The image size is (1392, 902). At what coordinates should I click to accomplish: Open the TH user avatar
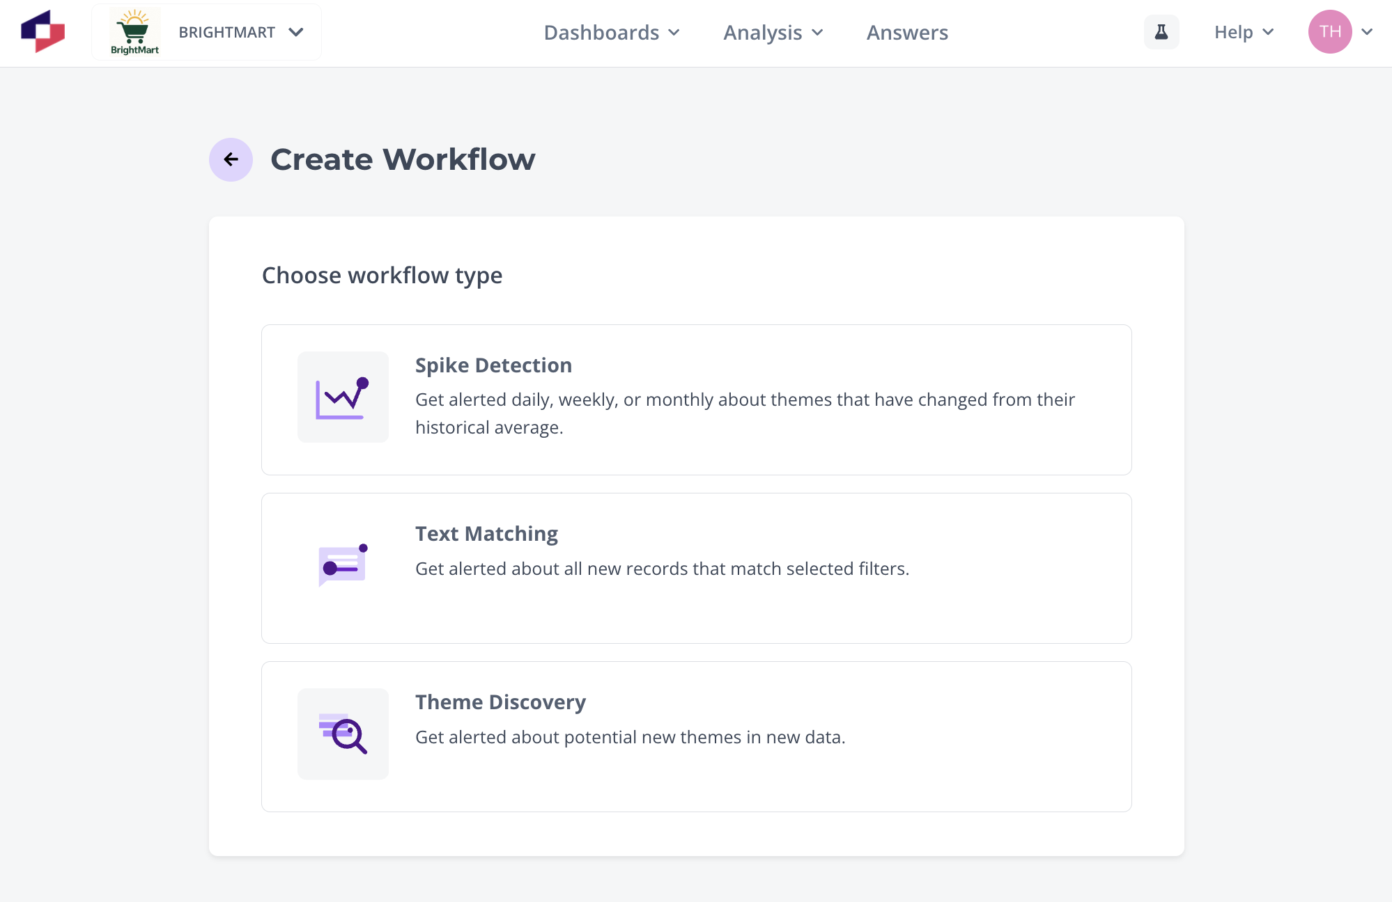pyautogui.click(x=1330, y=32)
